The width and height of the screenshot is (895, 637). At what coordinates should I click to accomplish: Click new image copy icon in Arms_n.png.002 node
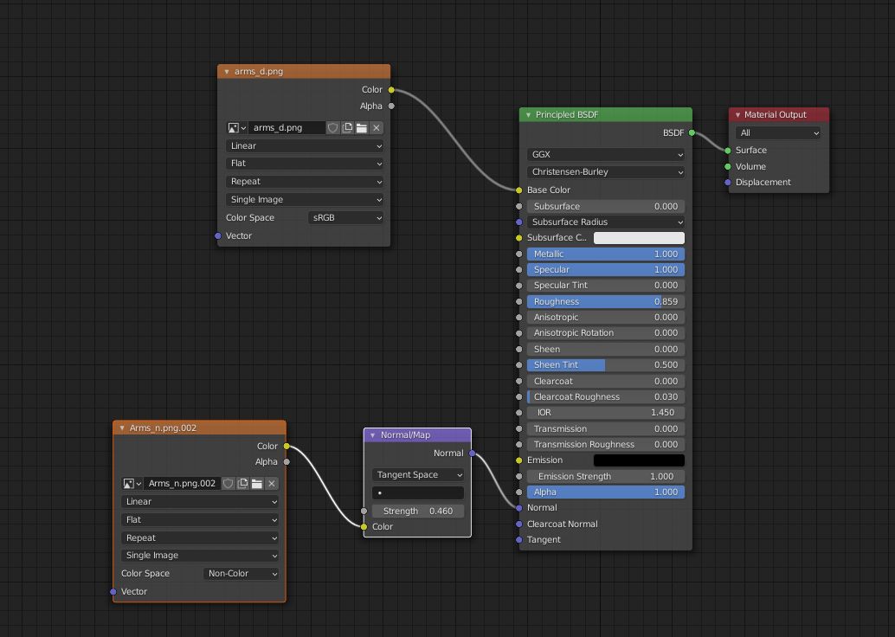pyautogui.click(x=242, y=484)
